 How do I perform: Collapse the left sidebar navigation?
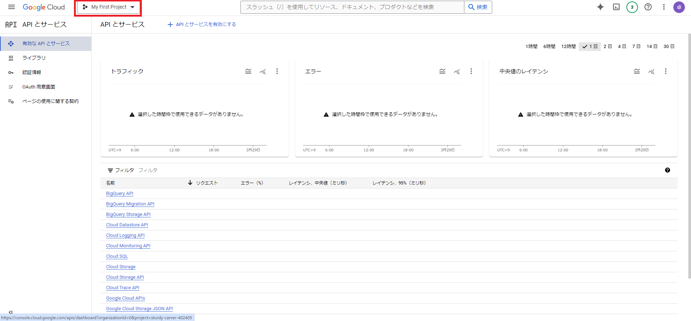point(10,312)
